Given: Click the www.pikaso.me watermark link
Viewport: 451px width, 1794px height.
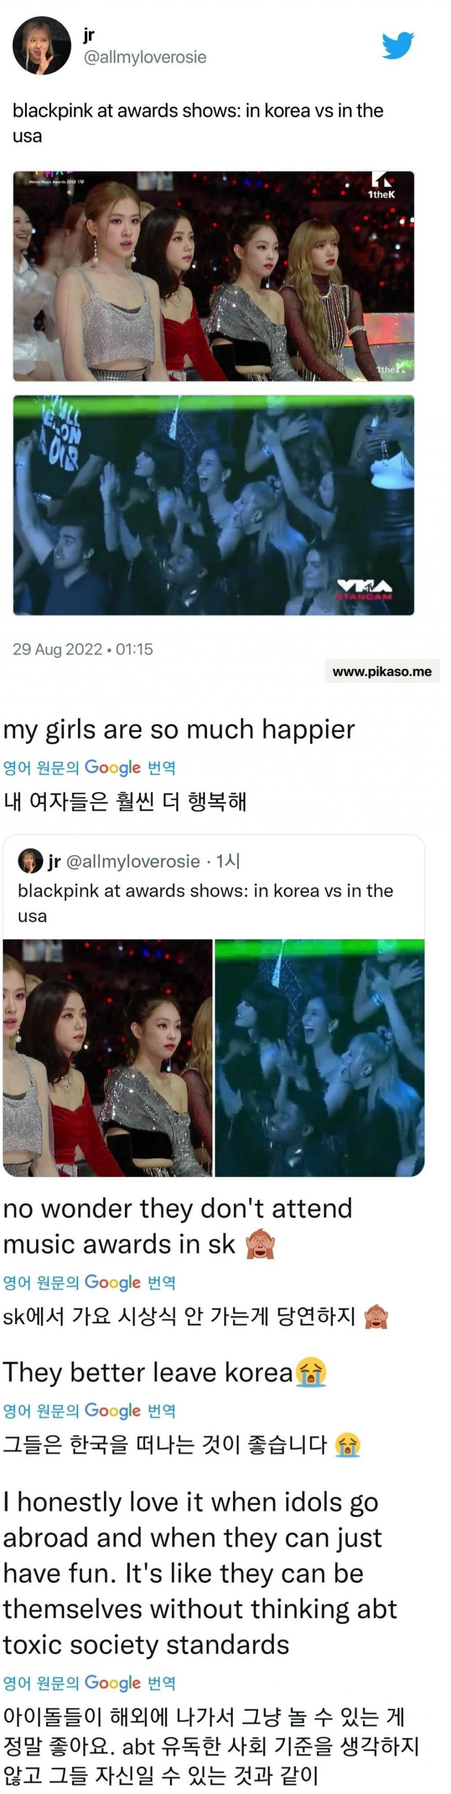Looking at the screenshot, I should point(382,671).
